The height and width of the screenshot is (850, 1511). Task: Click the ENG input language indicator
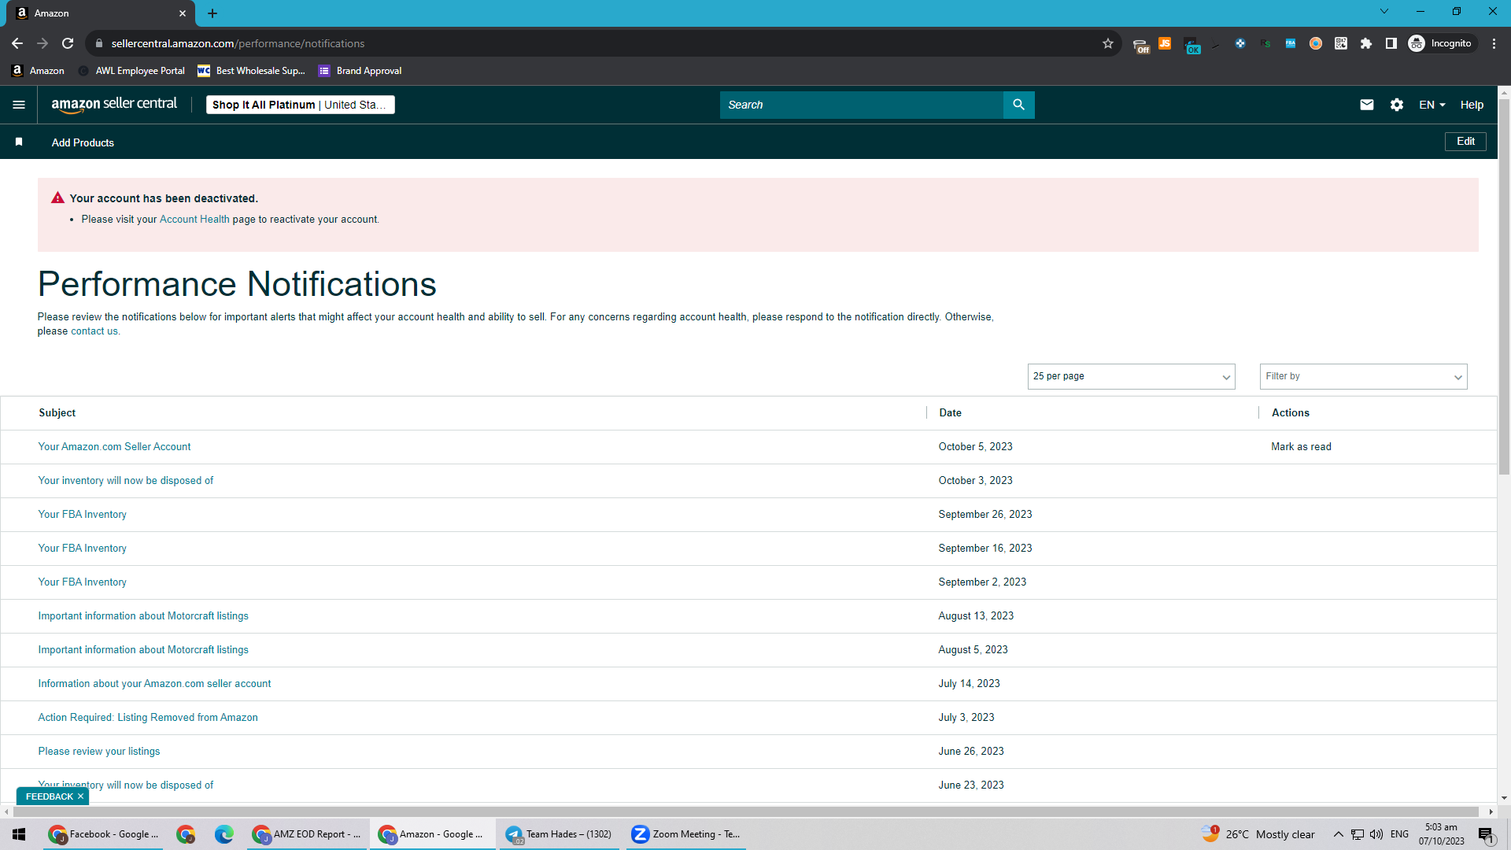pos(1399,834)
